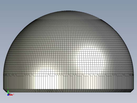Click the green Y axis arrow of the triad

point(8,92)
